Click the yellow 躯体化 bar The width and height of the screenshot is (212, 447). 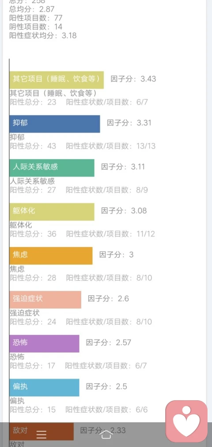tap(52, 212)
